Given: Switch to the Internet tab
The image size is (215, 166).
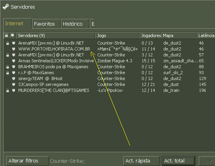Looking at the screenshot, I should 17,24.
